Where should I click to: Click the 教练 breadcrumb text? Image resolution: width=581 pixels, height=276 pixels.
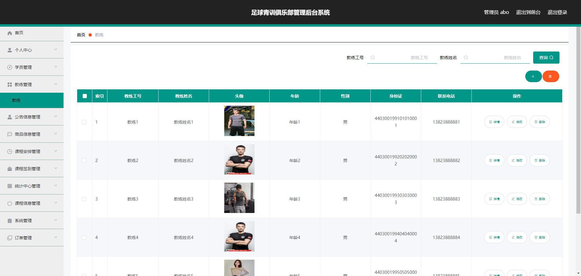tap(99, 35)
